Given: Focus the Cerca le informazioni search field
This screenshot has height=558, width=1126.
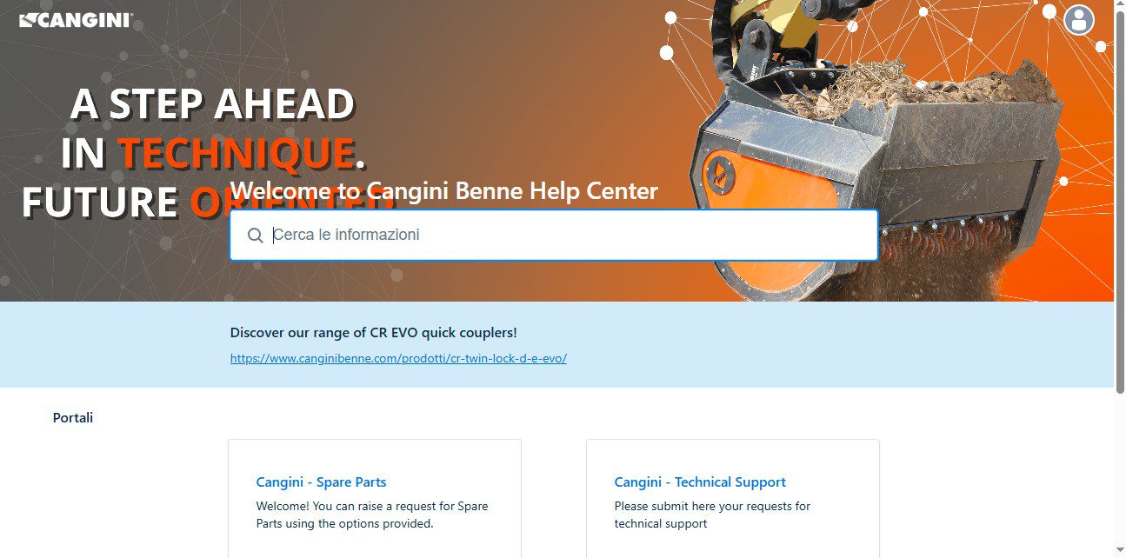Looking at the screenshot, I should click(554, 235).
